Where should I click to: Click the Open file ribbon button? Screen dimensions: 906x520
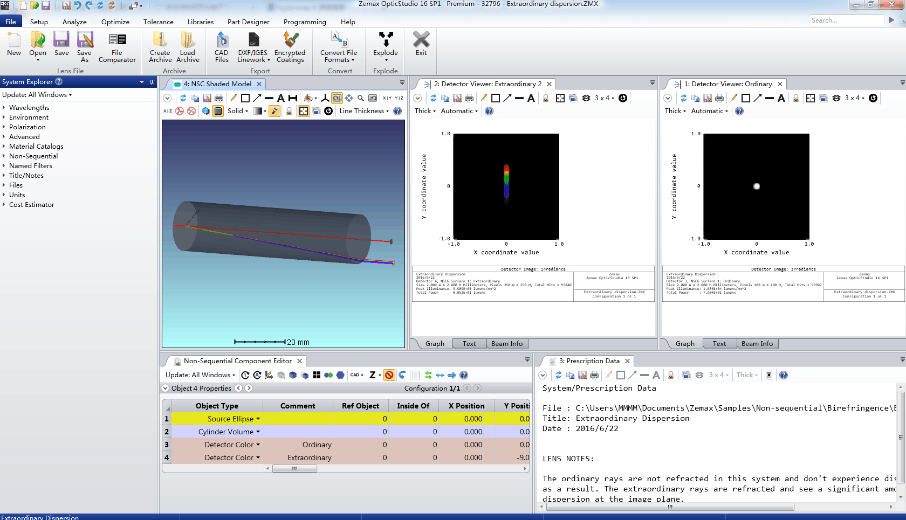point(38,47)
